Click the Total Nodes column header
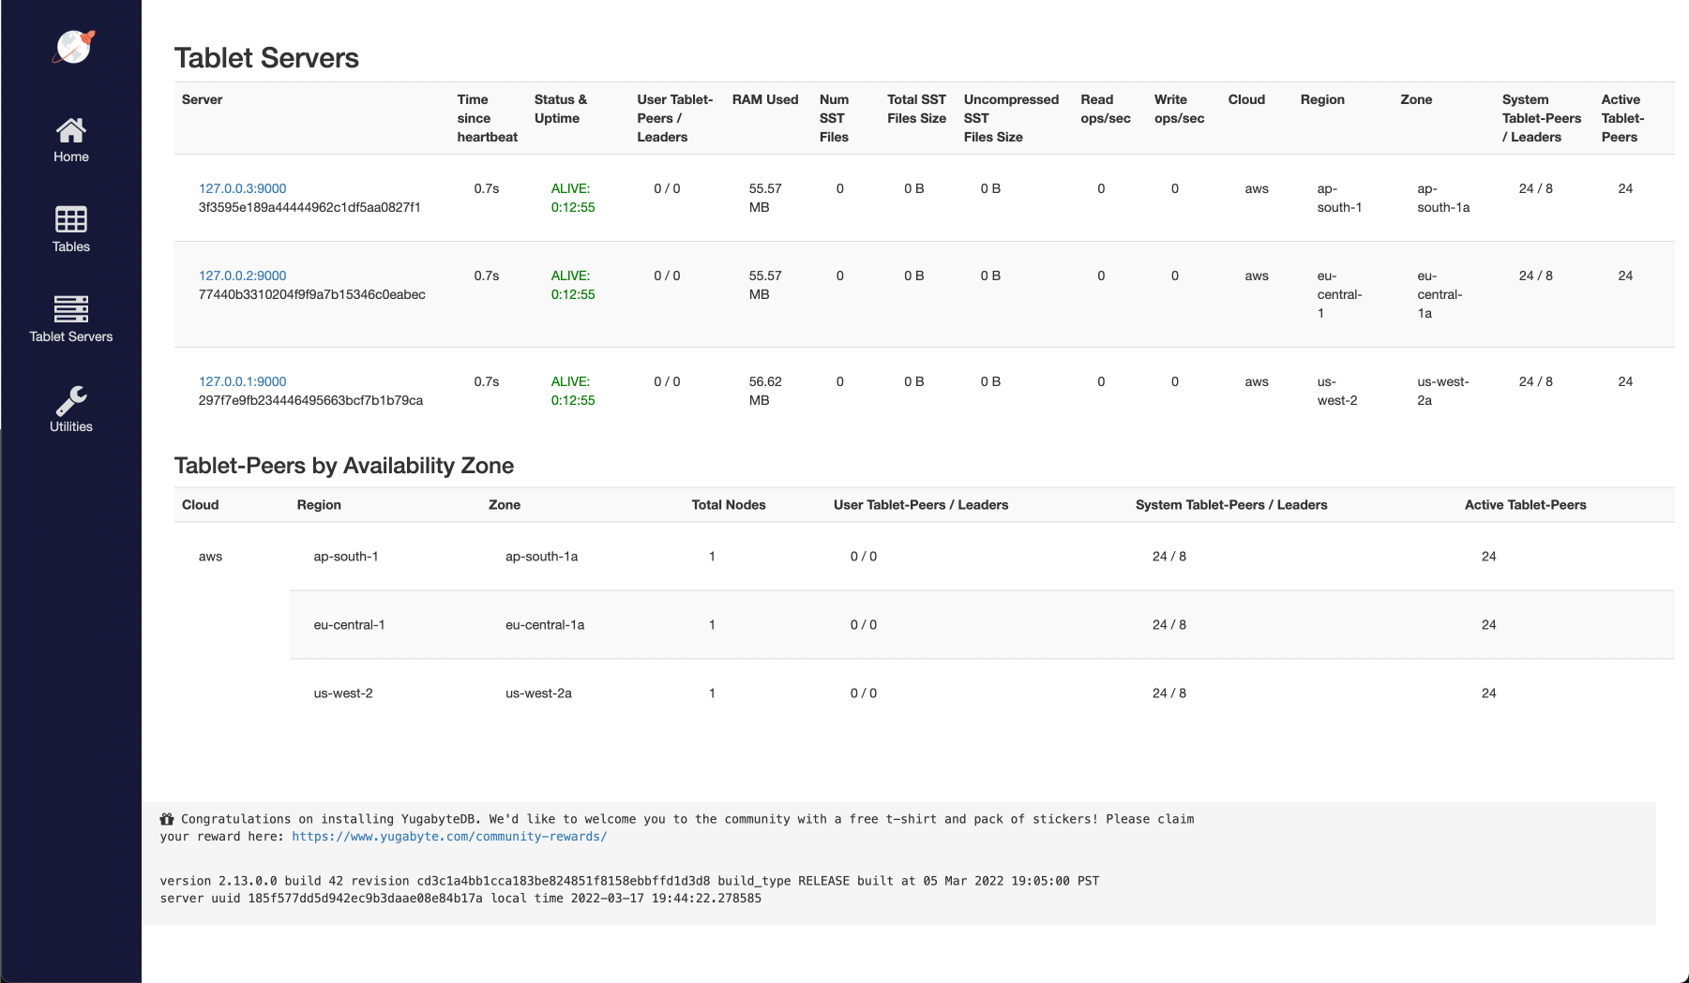 [728, 505]
